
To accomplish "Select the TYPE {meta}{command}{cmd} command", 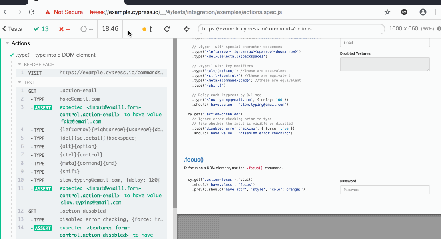I will coord(91,164).
